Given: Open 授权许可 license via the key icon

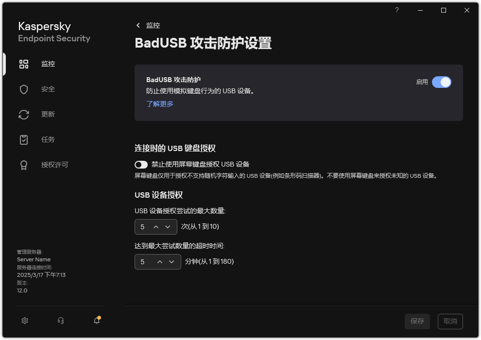Looking at the screenshot, I should [54, 165].
